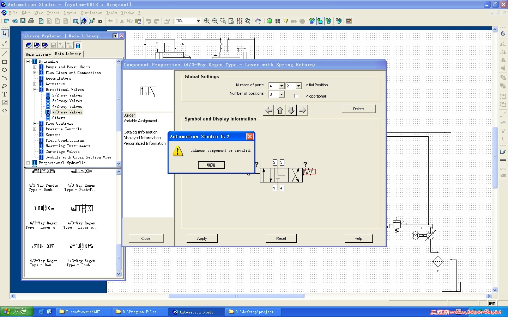
Task: Expand the Proportional Hydraulic node
Action: click(28, 163)
